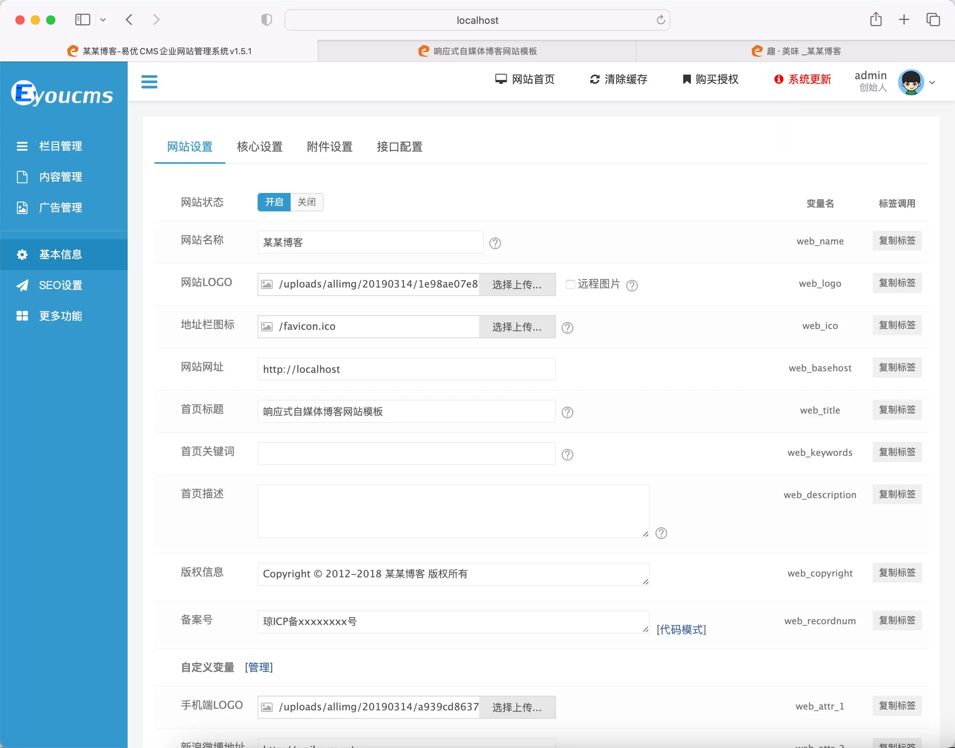Open 栏目管理 in the sidebar
The width and height of the screenshot is (955, 748).
coord(63,146)
